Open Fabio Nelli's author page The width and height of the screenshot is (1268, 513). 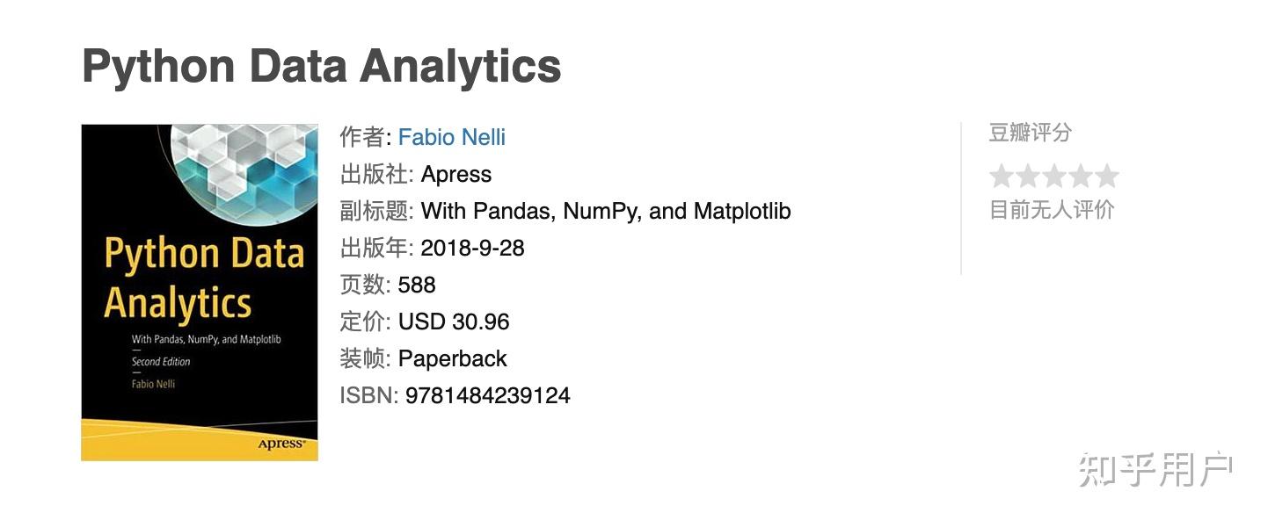(x=451, y=137)
